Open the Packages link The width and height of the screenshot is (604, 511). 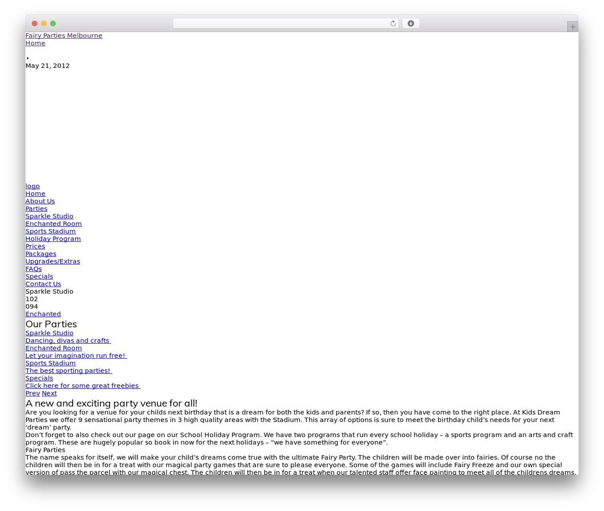41,254
